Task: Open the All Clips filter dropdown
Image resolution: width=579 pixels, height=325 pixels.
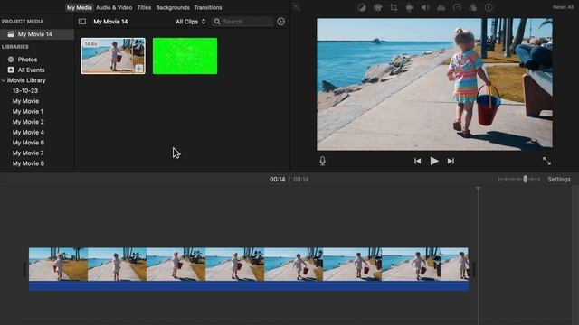Action: point(190,22)
